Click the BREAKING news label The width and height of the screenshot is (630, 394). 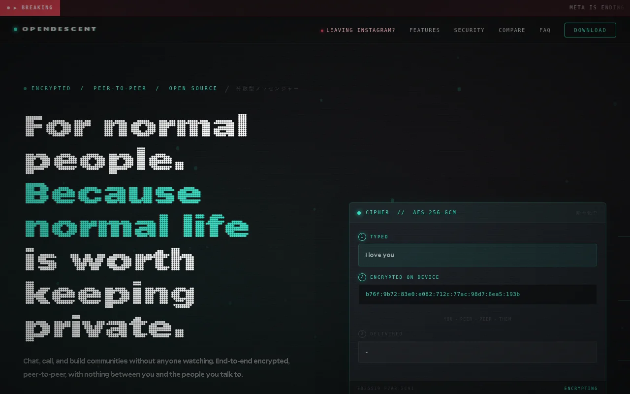(x=37, y=8)
